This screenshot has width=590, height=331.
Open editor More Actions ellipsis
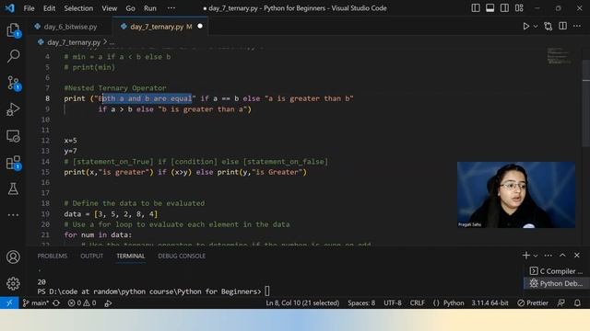(x=577, y=26)
